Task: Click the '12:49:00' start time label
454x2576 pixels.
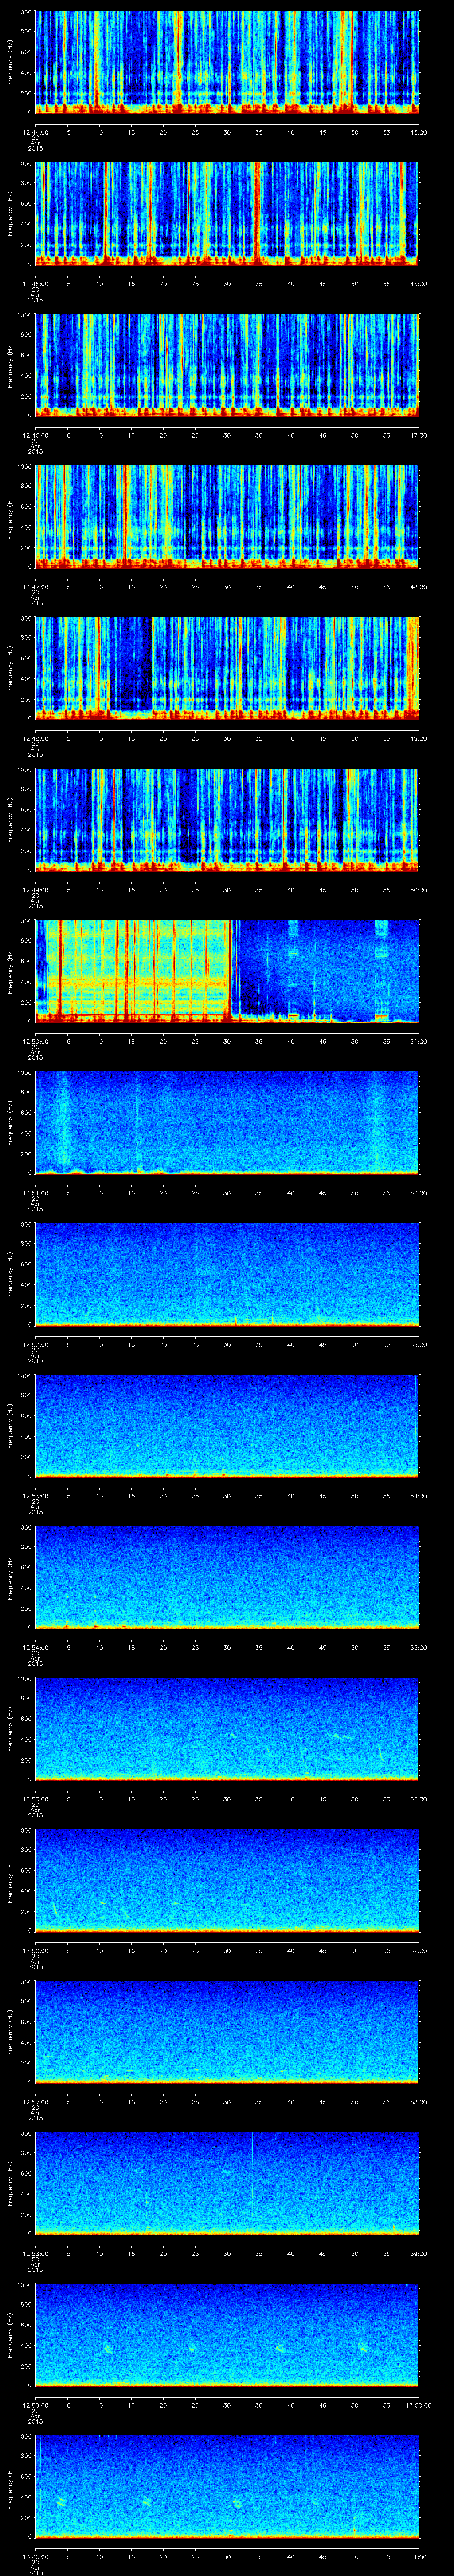Action: pos(36,890)
